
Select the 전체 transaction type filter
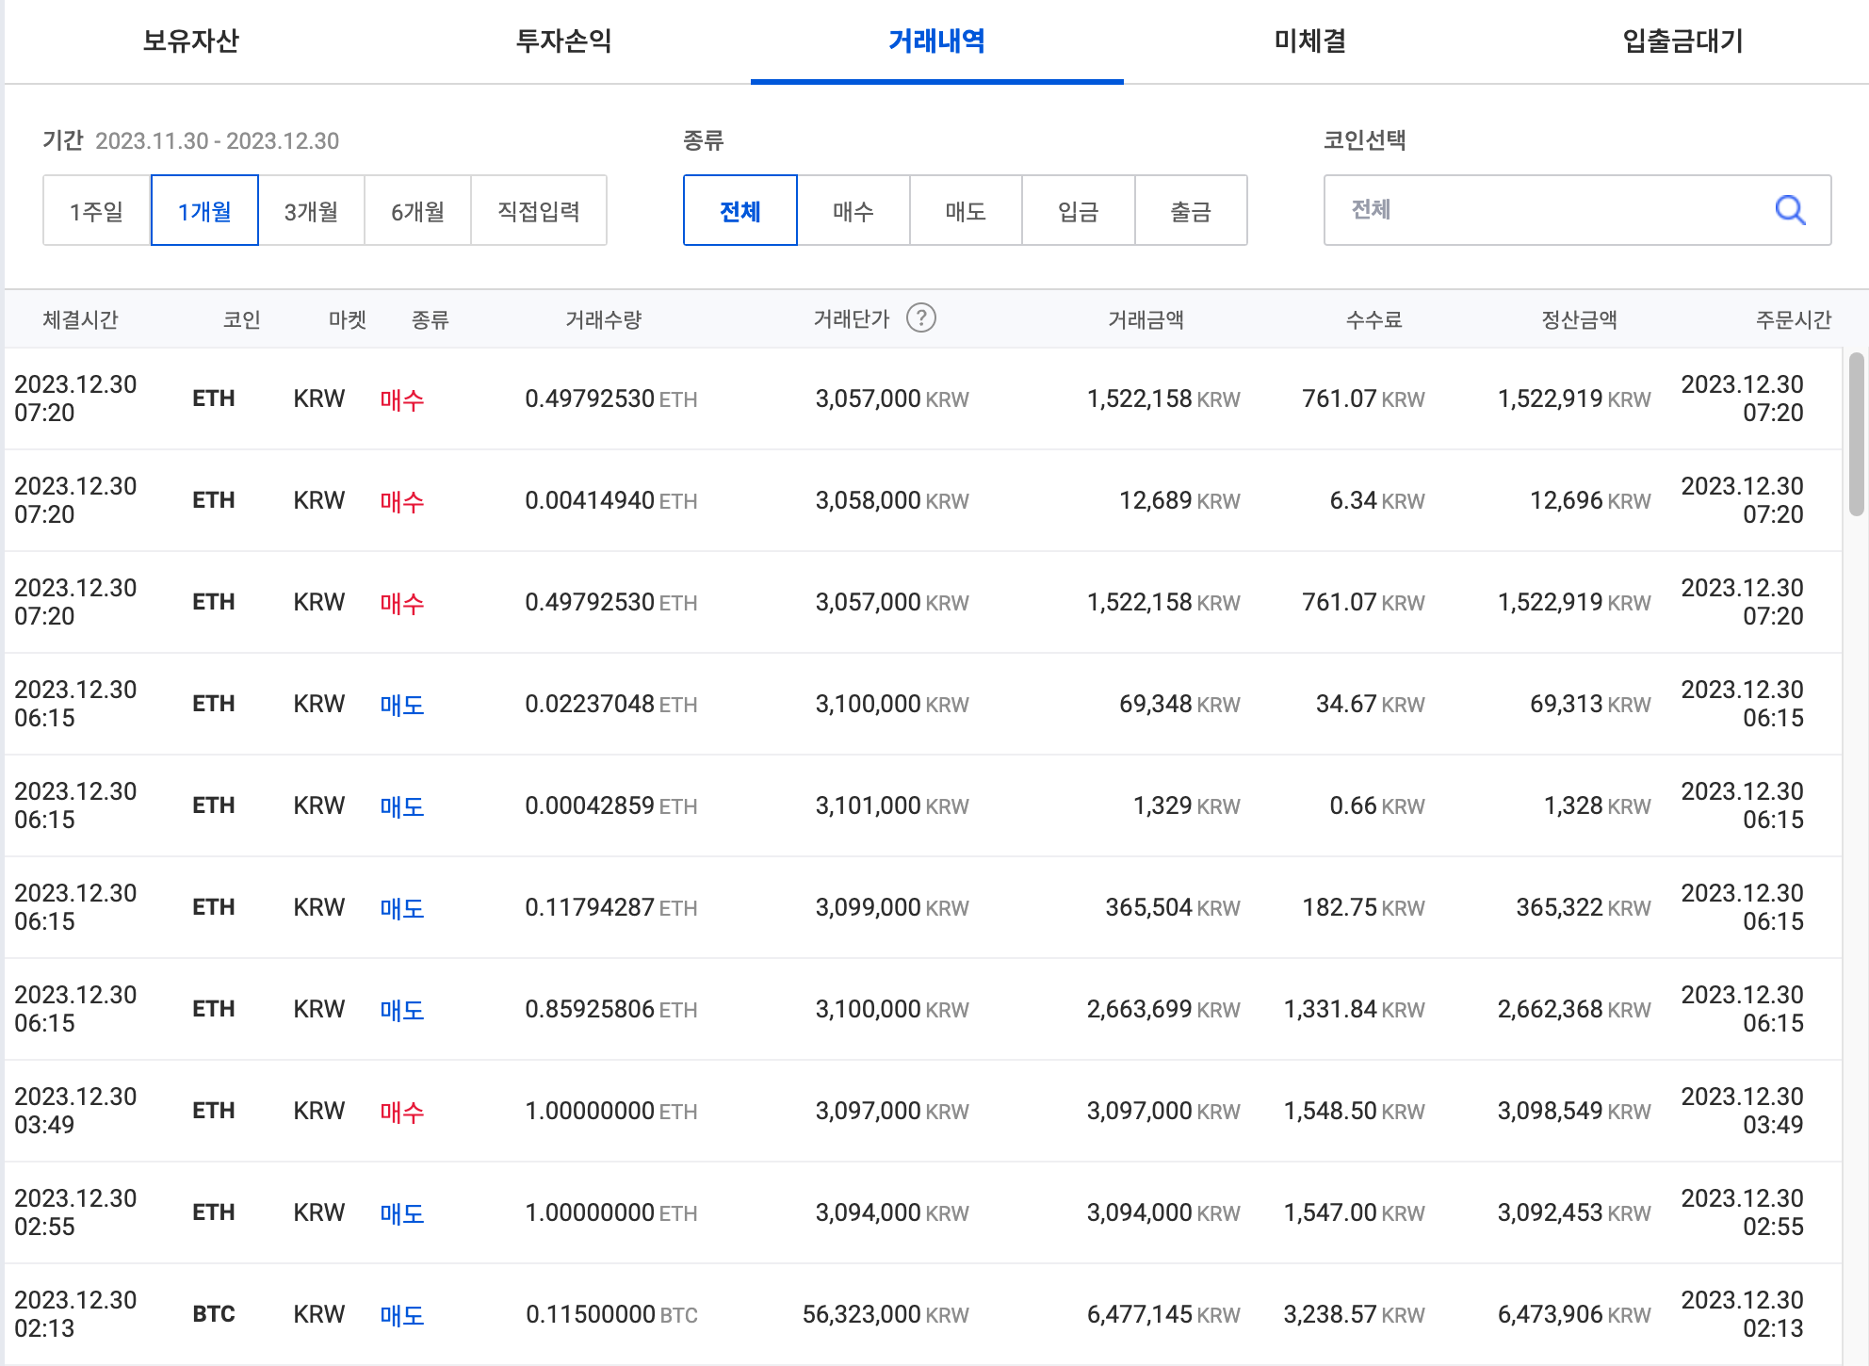click(740, 211)
